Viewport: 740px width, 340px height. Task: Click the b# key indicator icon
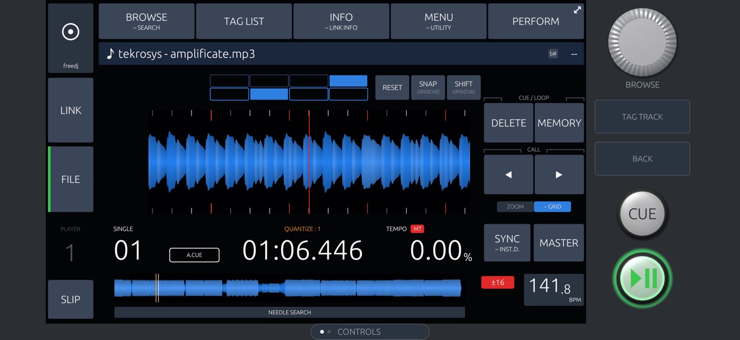tap(553, 54)
